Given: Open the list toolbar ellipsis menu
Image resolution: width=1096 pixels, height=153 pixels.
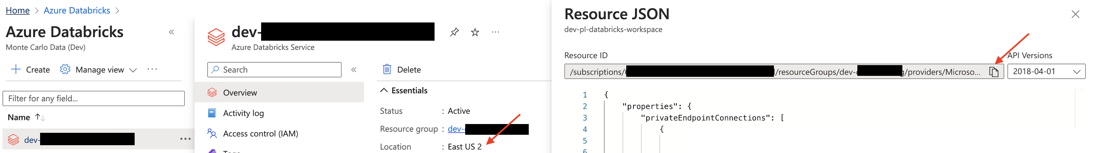Looking at the screenshot, I should [152, 70].
